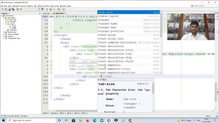Click the completion list vertical scrollbar
219x123 pixels.
click(x=161, y=42)
